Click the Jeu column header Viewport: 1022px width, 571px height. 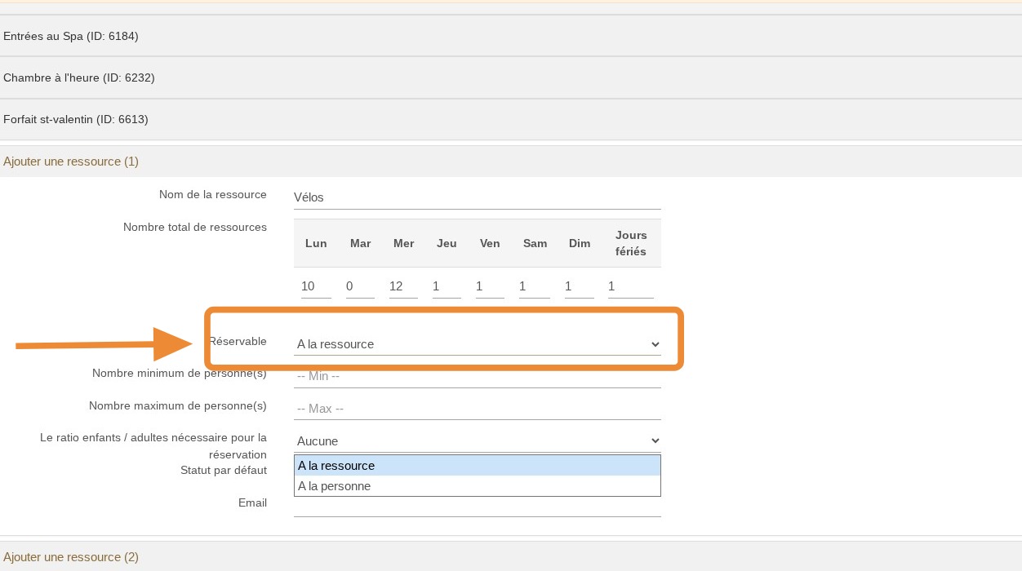[x=447, y=243]
